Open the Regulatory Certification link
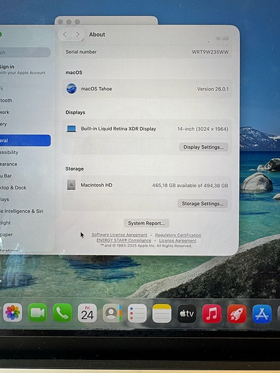The height and width of the screenshot is (373, 280). click(x=178, y=235)
